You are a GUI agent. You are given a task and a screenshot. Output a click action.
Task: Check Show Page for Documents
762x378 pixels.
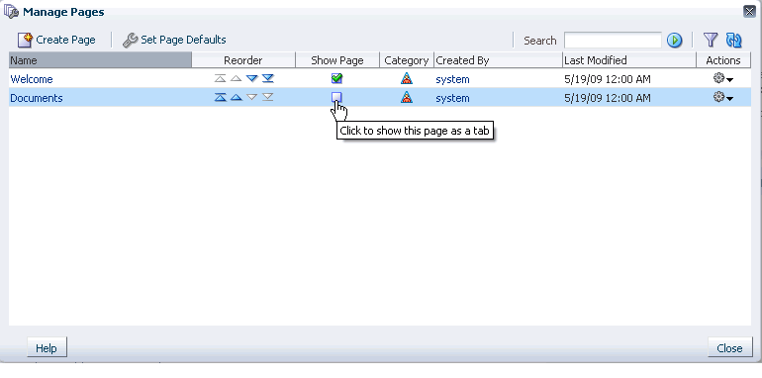(336, 98)
